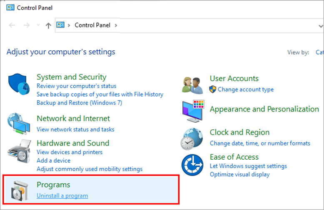Open Network and Internet category
324x210 pixels.
pos(73,119)
